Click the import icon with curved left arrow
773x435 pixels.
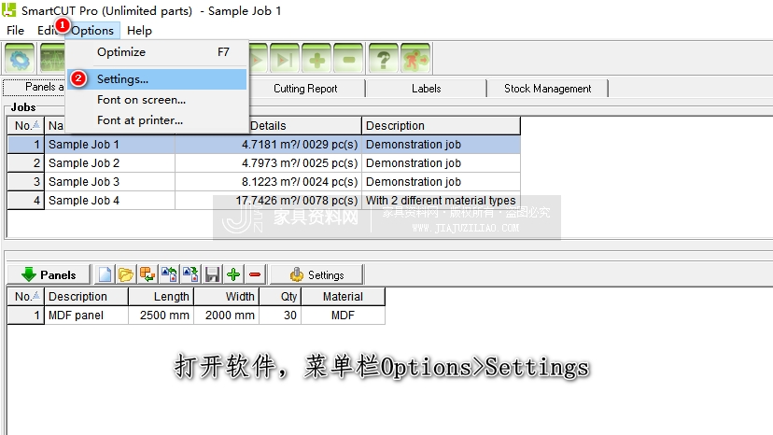coord(169,274)
